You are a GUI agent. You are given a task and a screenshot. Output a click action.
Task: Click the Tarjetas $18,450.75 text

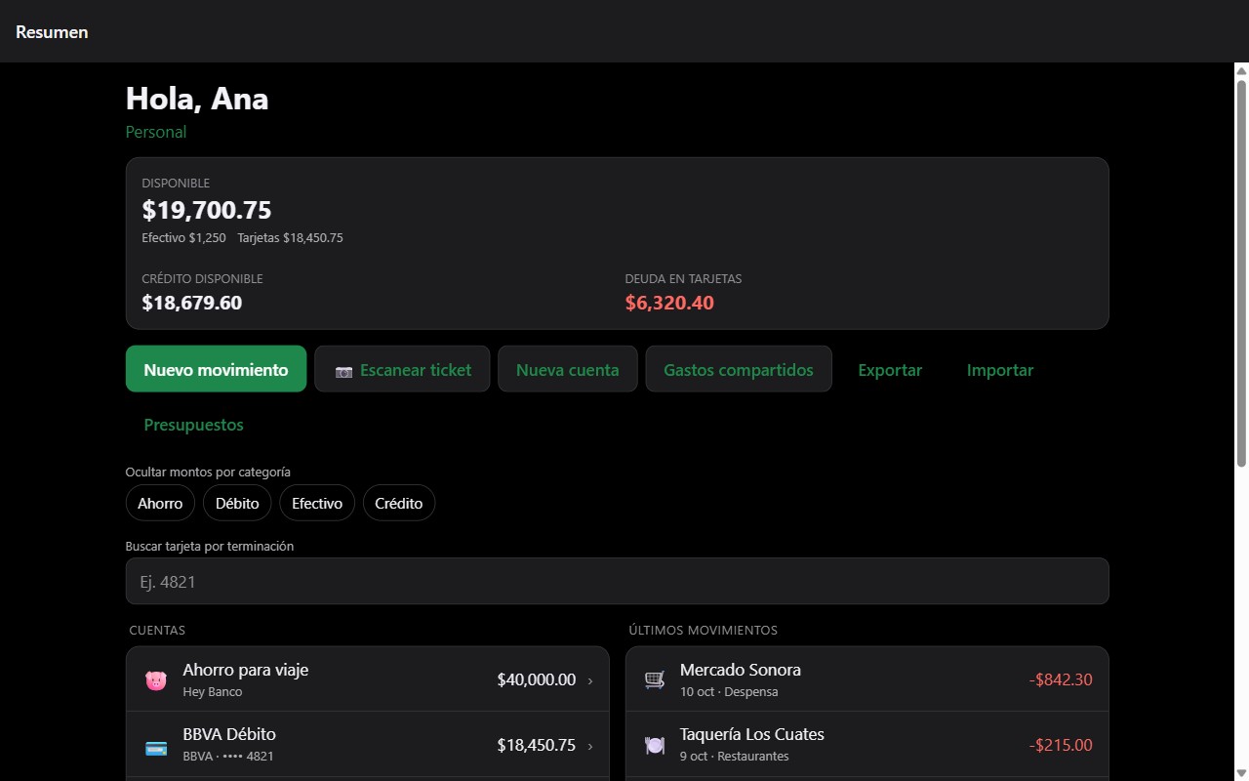[290, 238]
